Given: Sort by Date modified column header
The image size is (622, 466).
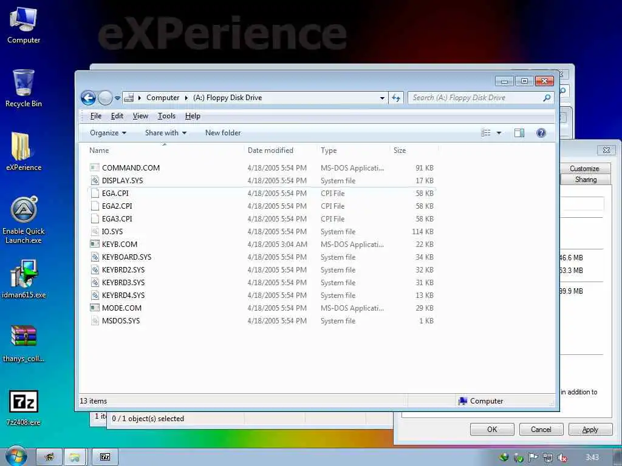Looking at the screenshot, I should [x=270, y=150].
